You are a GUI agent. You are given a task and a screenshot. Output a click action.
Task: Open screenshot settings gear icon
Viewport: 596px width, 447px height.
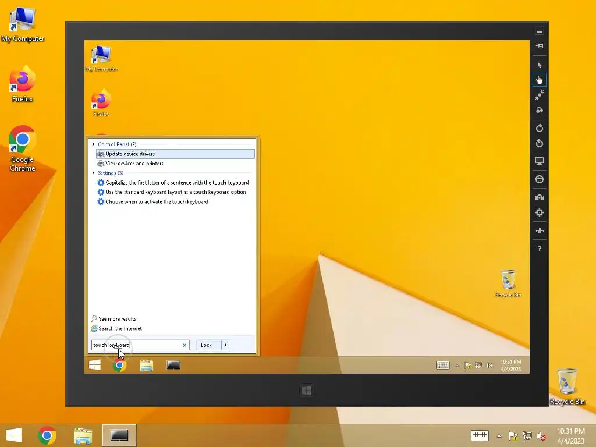(x=540, y=212)
